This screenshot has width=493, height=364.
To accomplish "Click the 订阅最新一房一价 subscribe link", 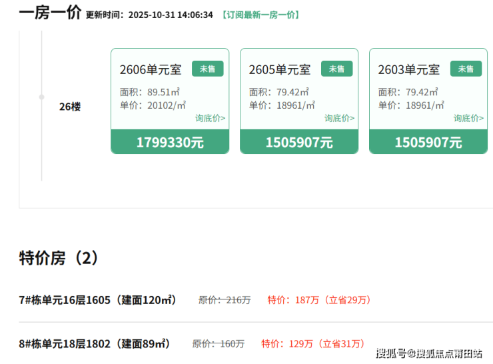I will tap(260, 15).
